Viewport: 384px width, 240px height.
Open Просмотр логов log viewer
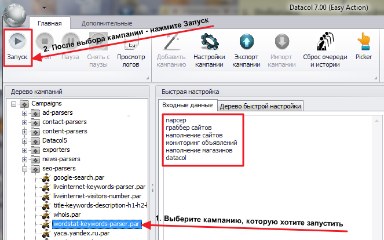point(131,50)
